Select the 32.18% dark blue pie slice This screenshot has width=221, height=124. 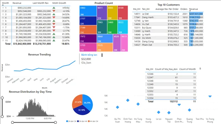(81, 110)
